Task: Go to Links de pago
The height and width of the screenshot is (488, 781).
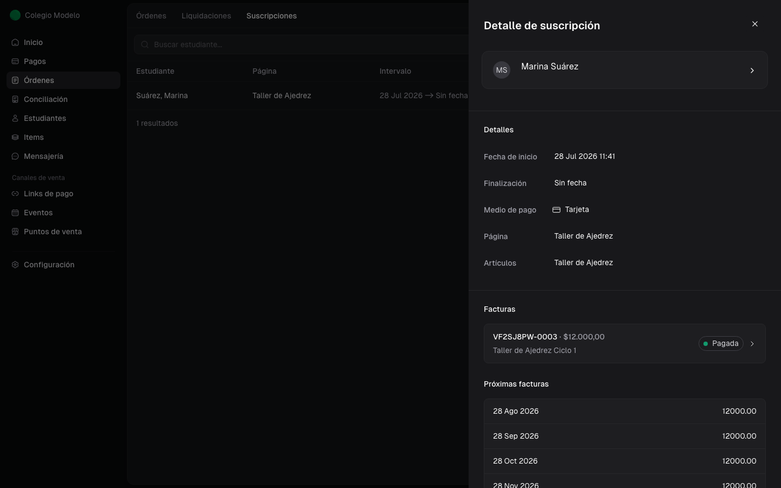Action: (63, 194)
